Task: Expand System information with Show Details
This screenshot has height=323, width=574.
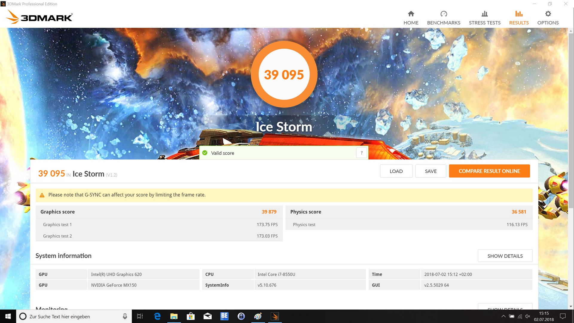Action: pyautogui.click(x=505, y=256)
